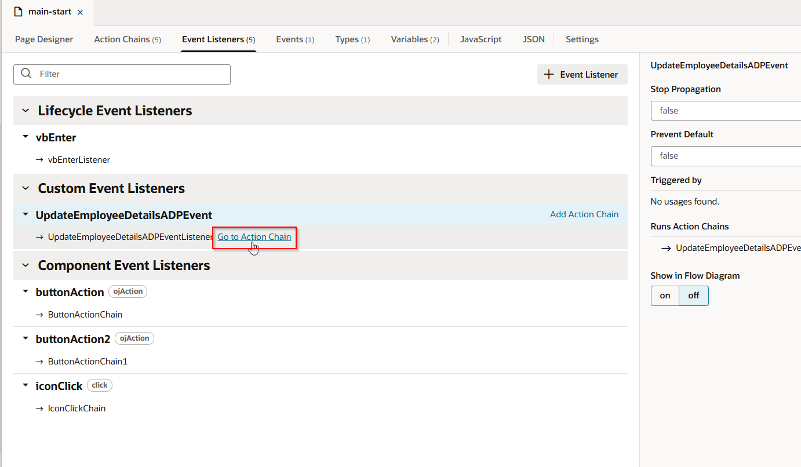The width and height of the screenshot is (801, 467).
Task: Click the search icon in Filter box
Action: (26, 74)
